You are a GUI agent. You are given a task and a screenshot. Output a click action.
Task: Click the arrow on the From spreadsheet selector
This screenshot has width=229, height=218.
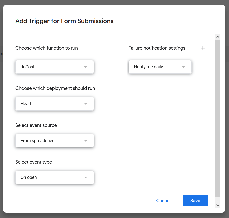[86, 141]
